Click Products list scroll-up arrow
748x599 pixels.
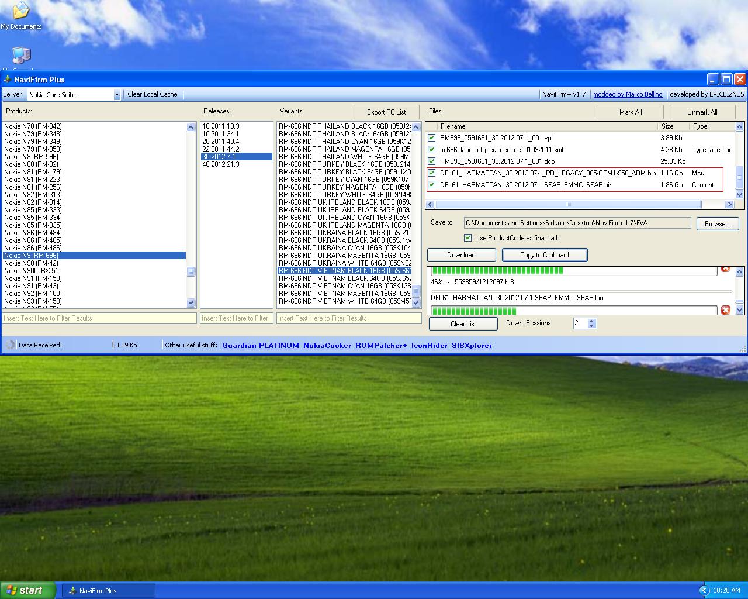pyautogui.click(x=191, y=127)
